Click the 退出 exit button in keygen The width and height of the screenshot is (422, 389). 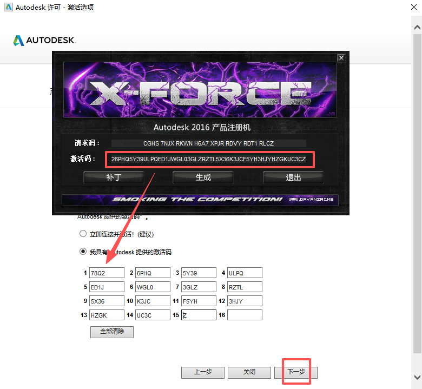click(x=293, y=177)
